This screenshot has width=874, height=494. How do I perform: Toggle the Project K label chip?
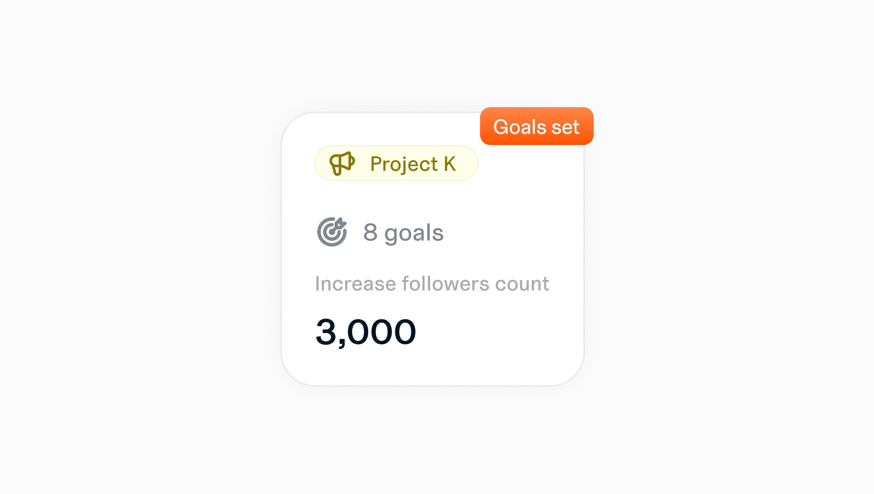click(396, 163)
